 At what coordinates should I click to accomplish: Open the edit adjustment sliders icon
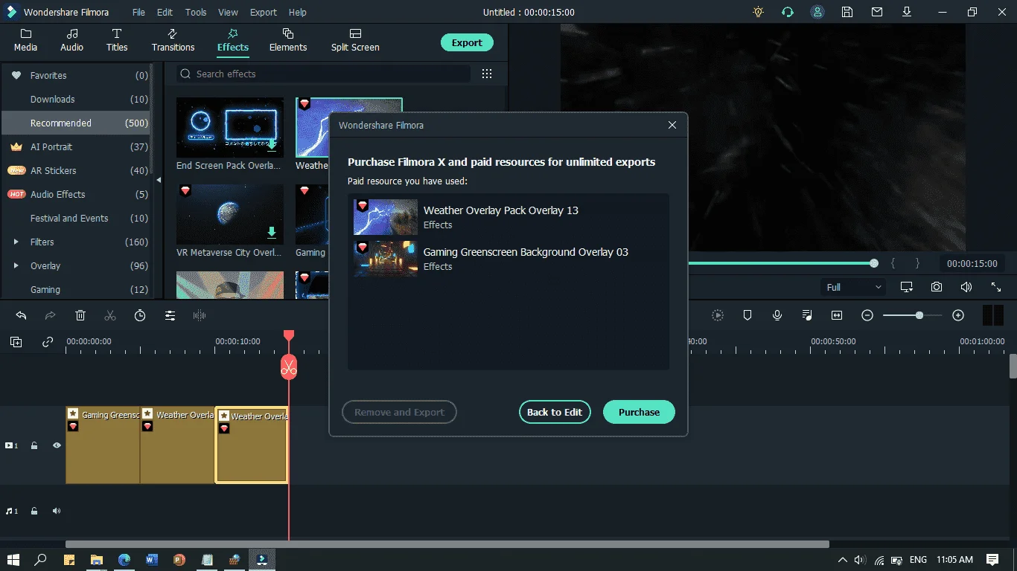pos(170,315)
